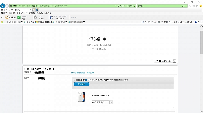Click the magnifier search icon
Image resolution: width=203 pixels, height=114 pixels.
[183, 6]
